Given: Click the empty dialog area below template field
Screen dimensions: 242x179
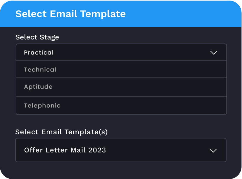Looking at the screenshot, I should [x=121, y=170].
